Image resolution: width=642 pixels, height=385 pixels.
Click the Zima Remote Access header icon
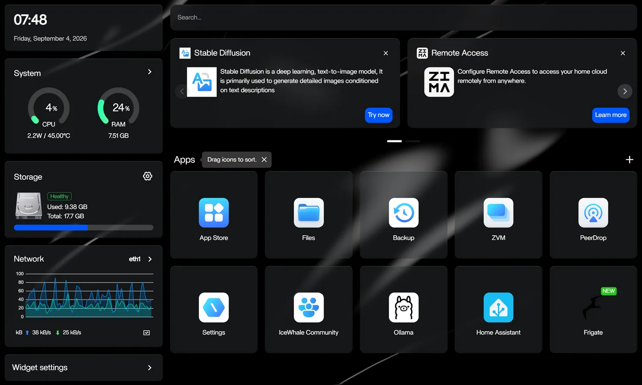pyautogui.click(x=422, y=53)
